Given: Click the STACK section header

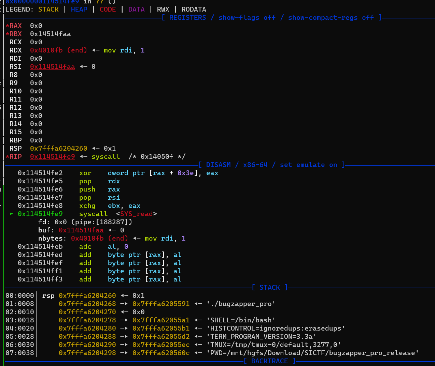Looking at the screenshot, I should [x=270, y=287].
